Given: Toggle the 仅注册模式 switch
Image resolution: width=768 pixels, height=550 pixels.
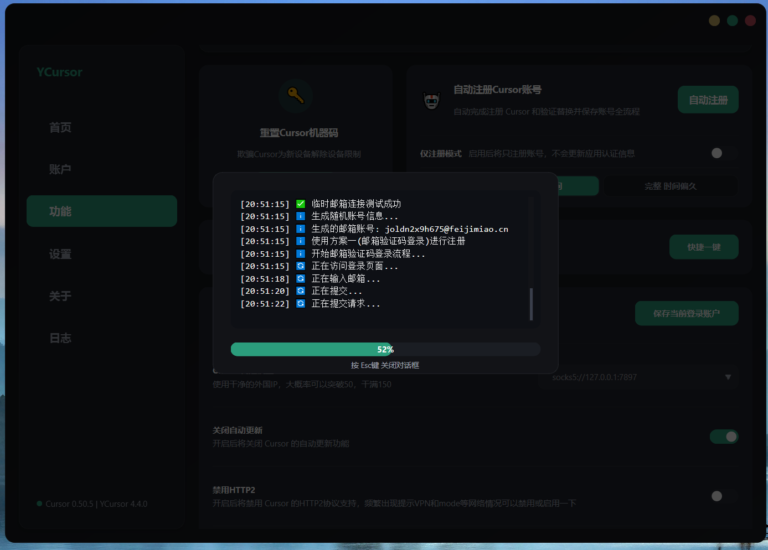Looking at the screenshot, I should pos(724,153).
